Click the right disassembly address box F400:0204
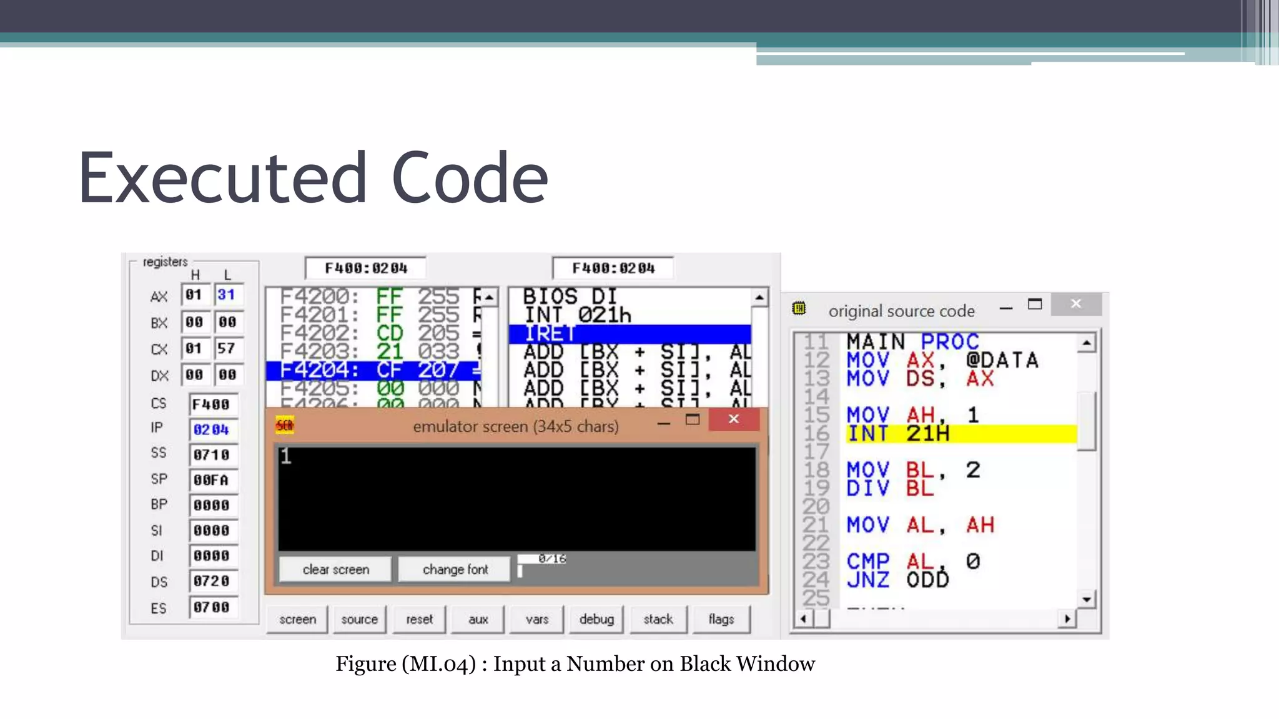The width and height of the screenshot is (1279, 719). pyautogui.click(x=613, y=268)
